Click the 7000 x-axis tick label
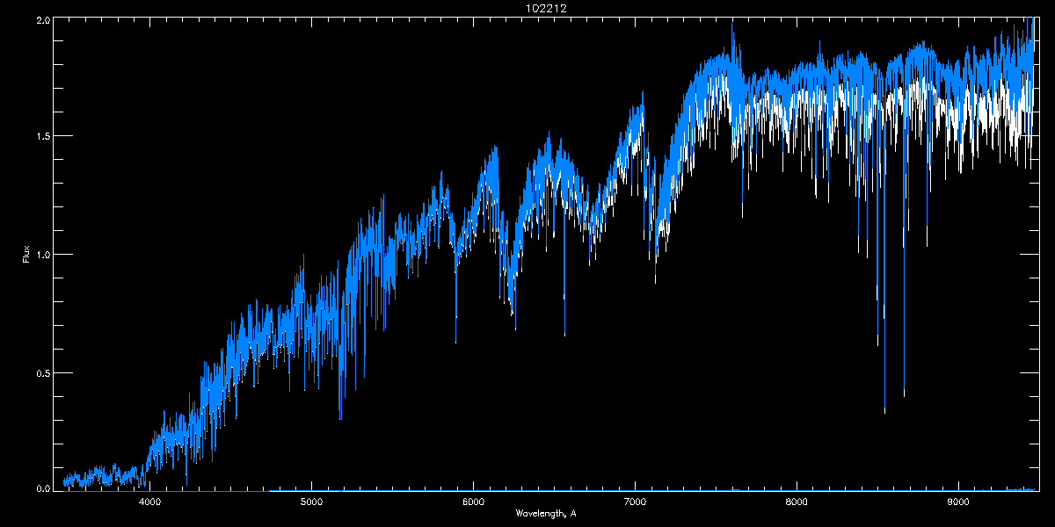The width and height of the screenshot is (1055, 527). 636,502
